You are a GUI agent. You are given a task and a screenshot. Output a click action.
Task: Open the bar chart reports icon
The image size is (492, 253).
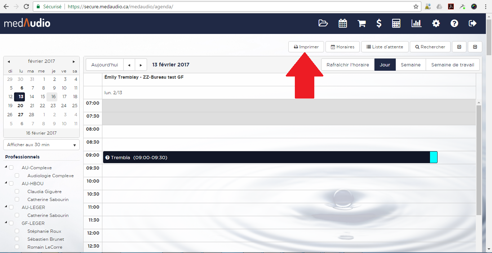[x=416, y=23]
